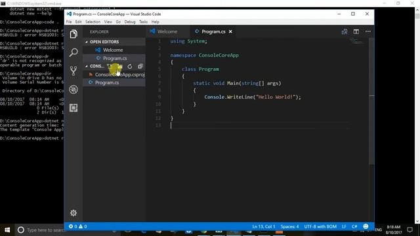Click the Cortana search circle icon
The height and width of the screenshot is (236, 420).
coord(20,230)
